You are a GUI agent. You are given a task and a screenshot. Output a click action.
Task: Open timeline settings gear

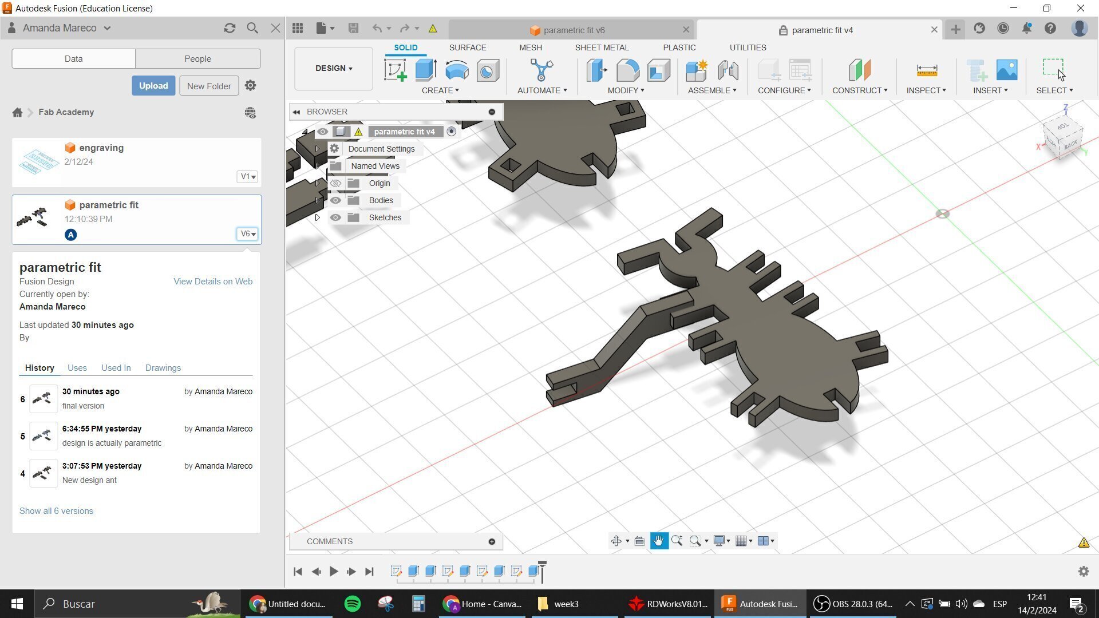coord(1084,571)
